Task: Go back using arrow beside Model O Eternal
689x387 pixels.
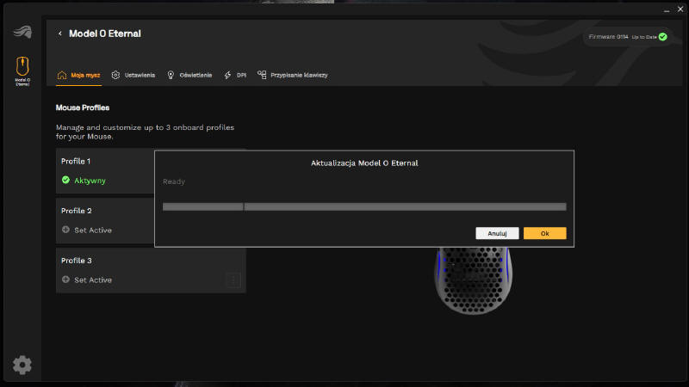Action: pos(60,34)
